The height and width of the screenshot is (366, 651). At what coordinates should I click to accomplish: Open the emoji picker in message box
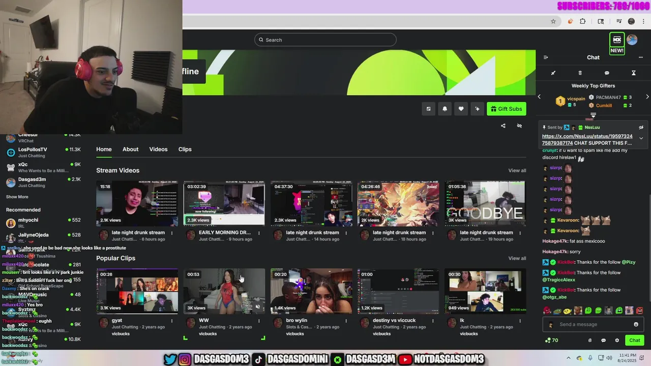pyautogui.click(x=636, y=324)
